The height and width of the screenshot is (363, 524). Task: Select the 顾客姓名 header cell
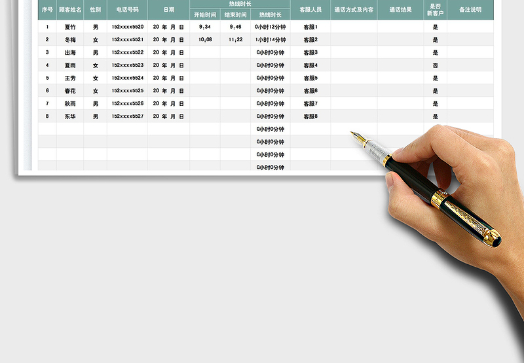(x=70, y=10)
